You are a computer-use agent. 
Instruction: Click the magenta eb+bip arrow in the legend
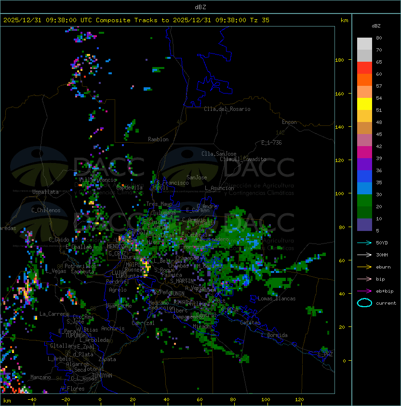click(364, 291)
